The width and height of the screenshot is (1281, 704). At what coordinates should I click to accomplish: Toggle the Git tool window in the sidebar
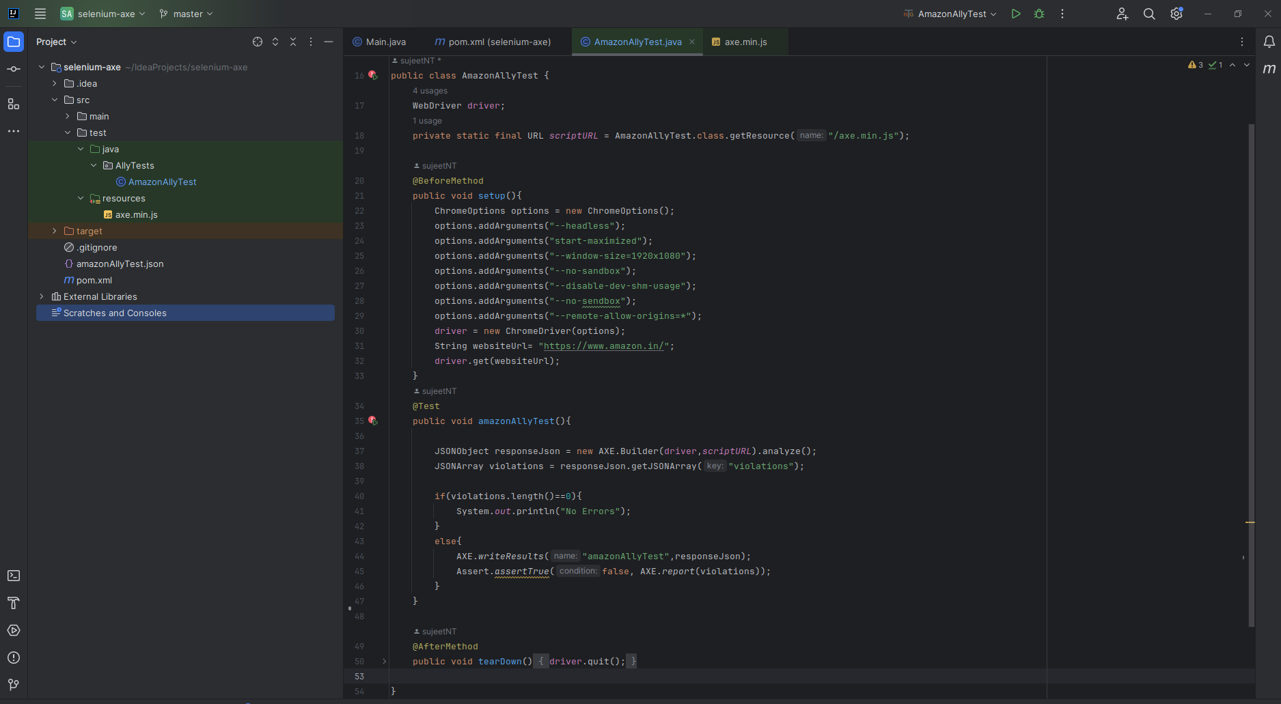tap(13, 684)
